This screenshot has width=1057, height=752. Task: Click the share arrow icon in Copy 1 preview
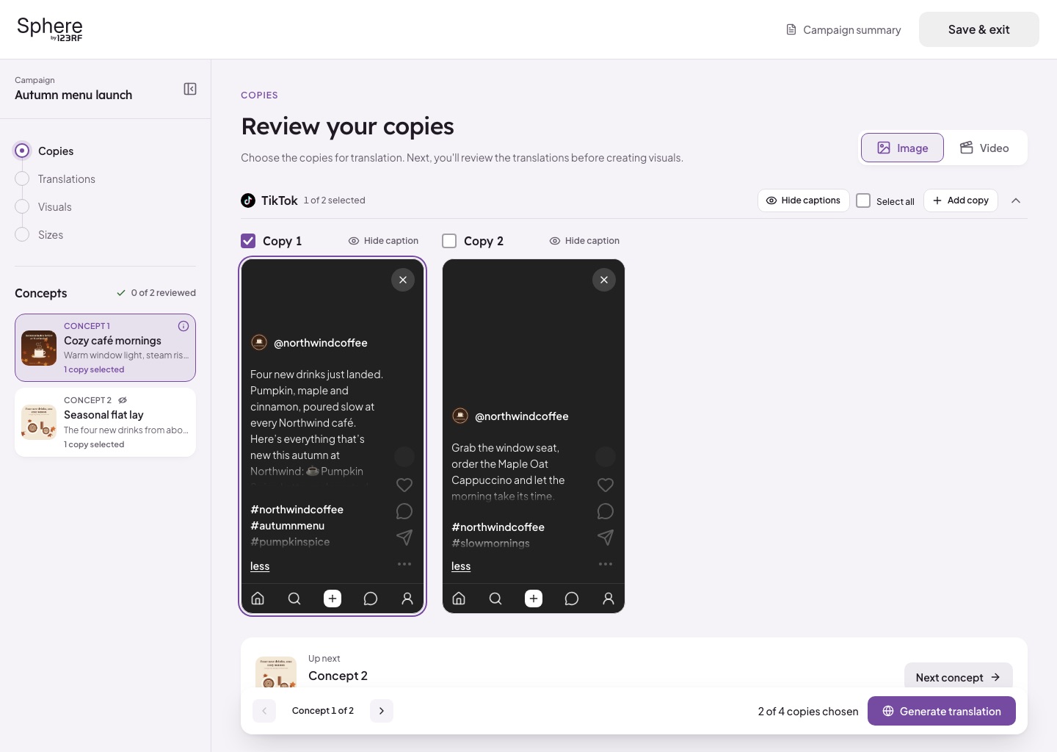point(404,538)
